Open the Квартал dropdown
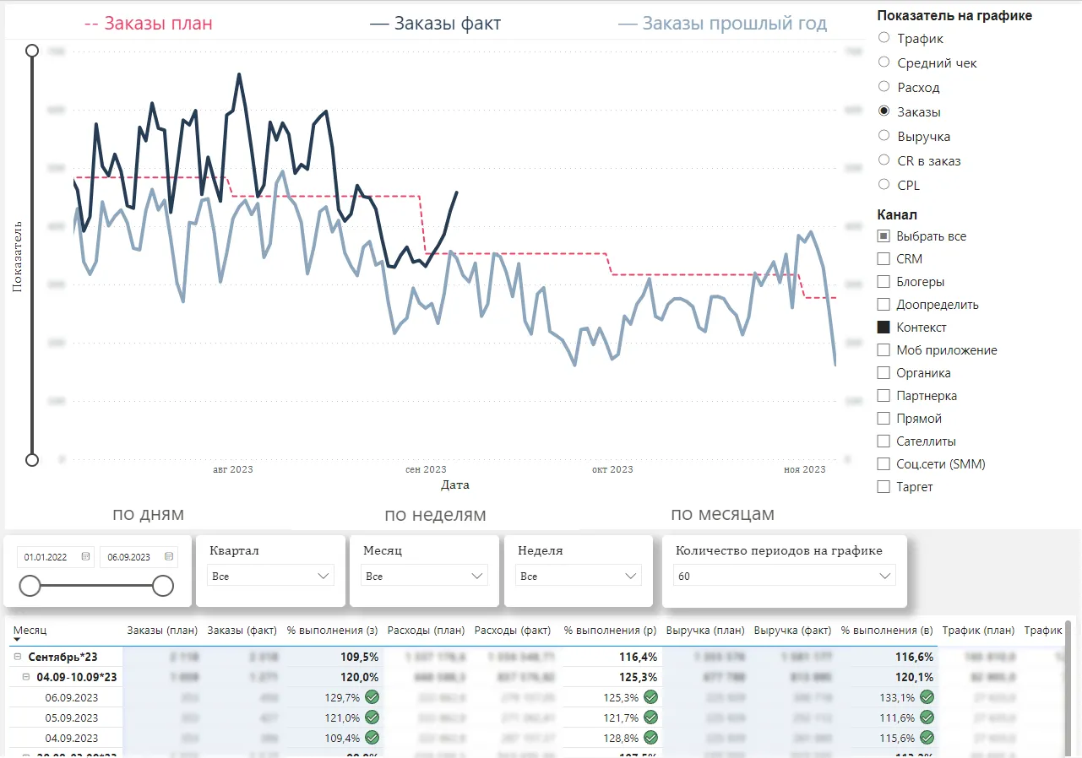 click(x=270, y=577)
